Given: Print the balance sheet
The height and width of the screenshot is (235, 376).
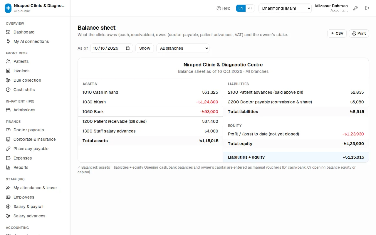Looking at the screenshot, I should click(359, 33).
